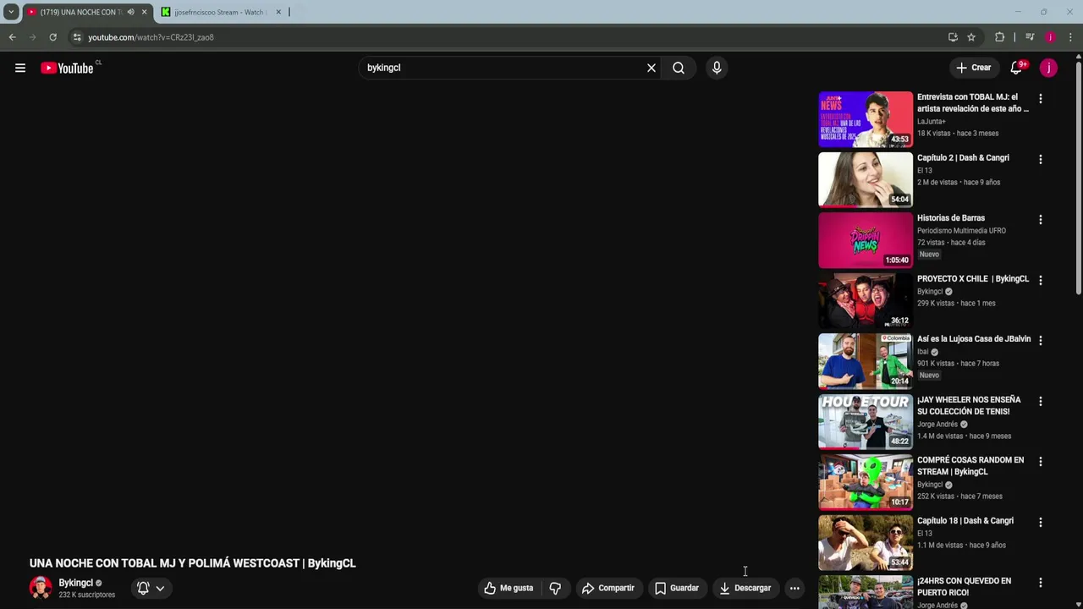
Task: Open LaJunta+ channel name
Action: (932, 122)
